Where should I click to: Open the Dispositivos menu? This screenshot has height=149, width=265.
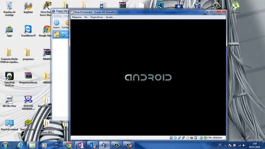pyautogui.click(x=96, y=17)
